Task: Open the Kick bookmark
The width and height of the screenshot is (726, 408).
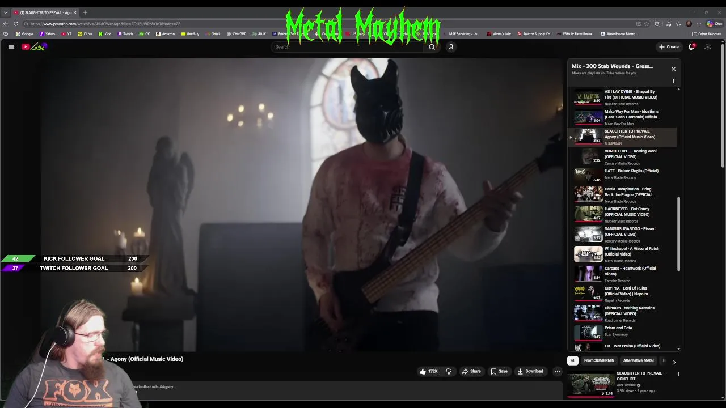Action: 105,34
